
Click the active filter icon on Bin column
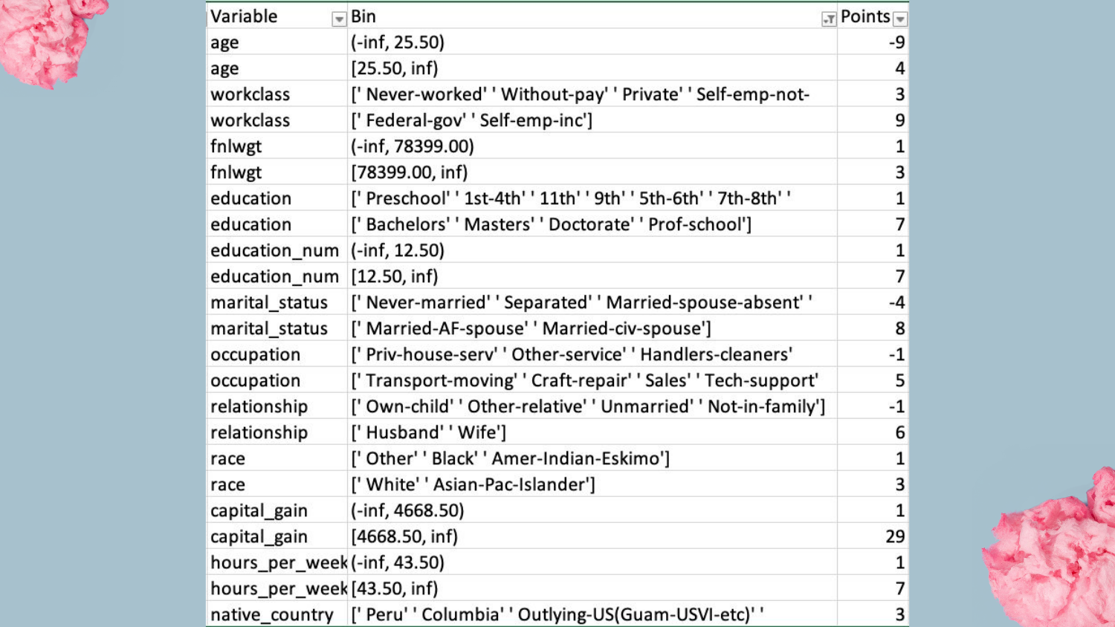click(829, 19)
